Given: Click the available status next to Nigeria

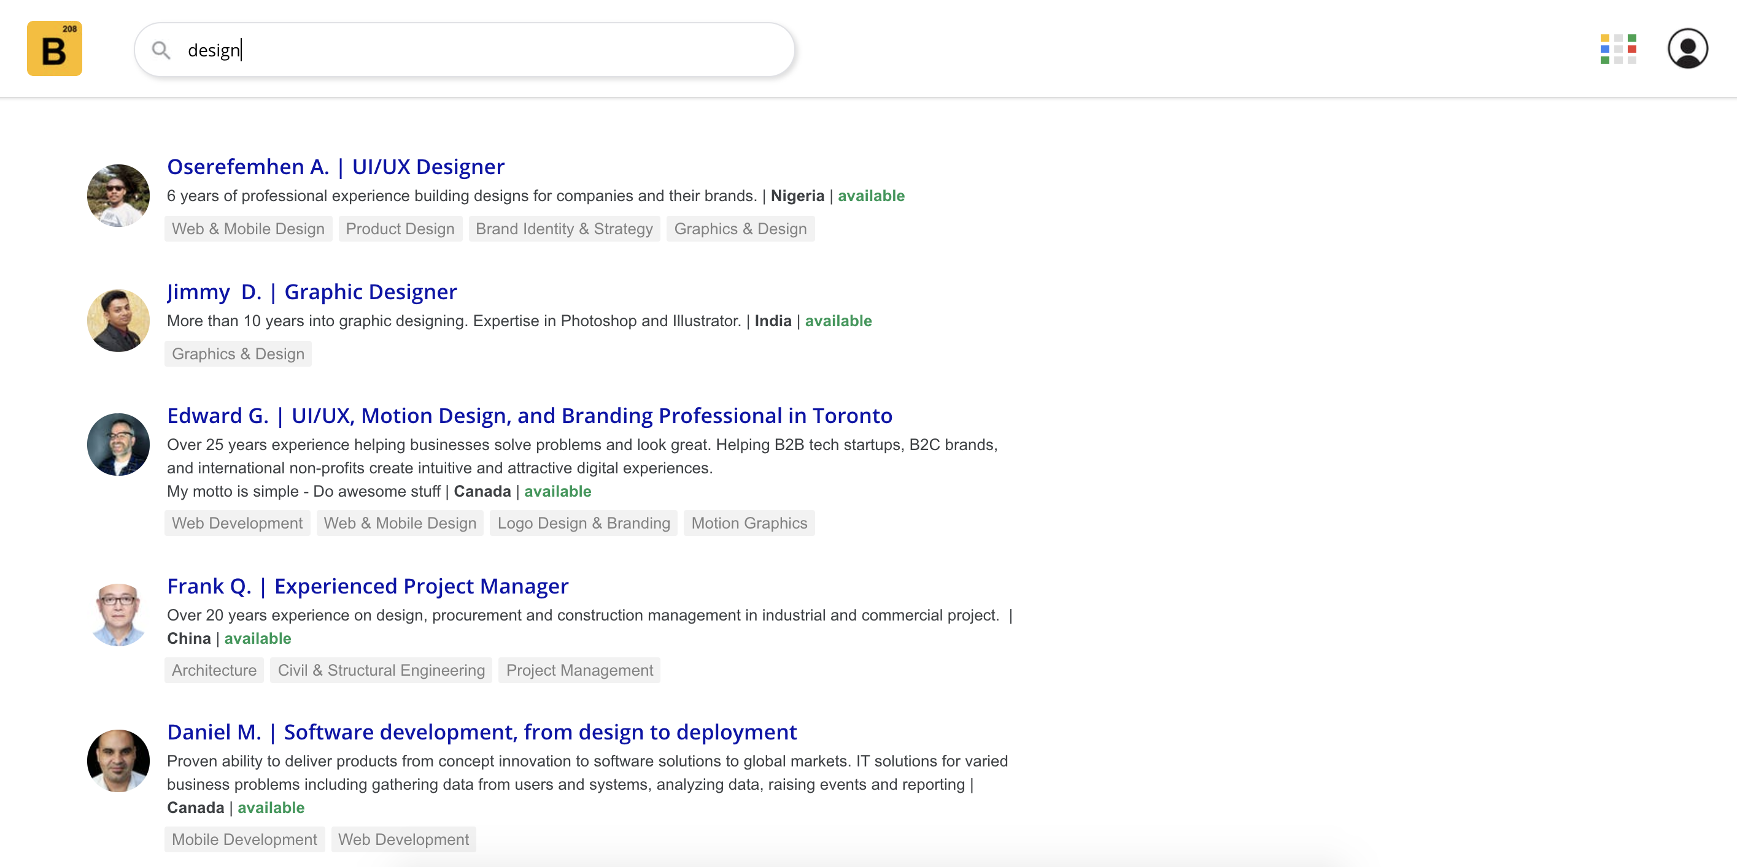Looking at the screenshot, I should (871, 196).
